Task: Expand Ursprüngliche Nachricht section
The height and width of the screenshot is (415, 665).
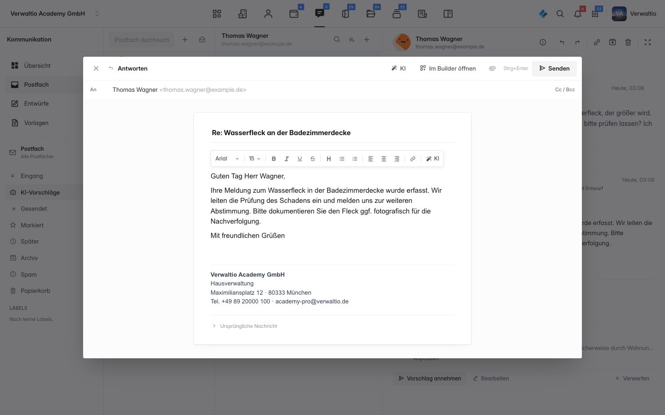Action: click(245, 326)
